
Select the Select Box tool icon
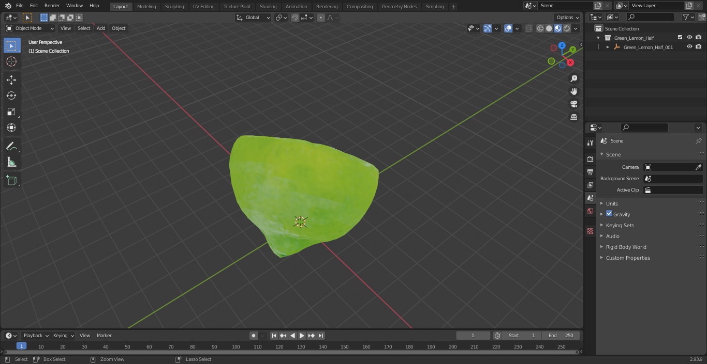pos(11,45)
